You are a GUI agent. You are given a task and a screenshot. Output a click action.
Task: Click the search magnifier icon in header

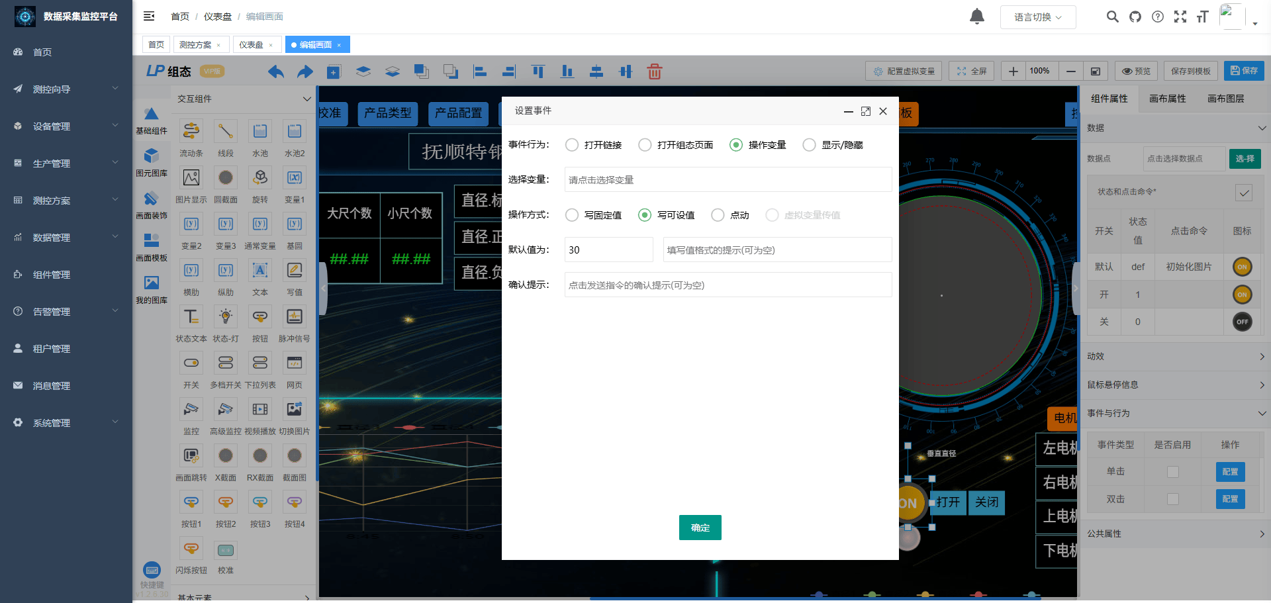(1112, 17)
